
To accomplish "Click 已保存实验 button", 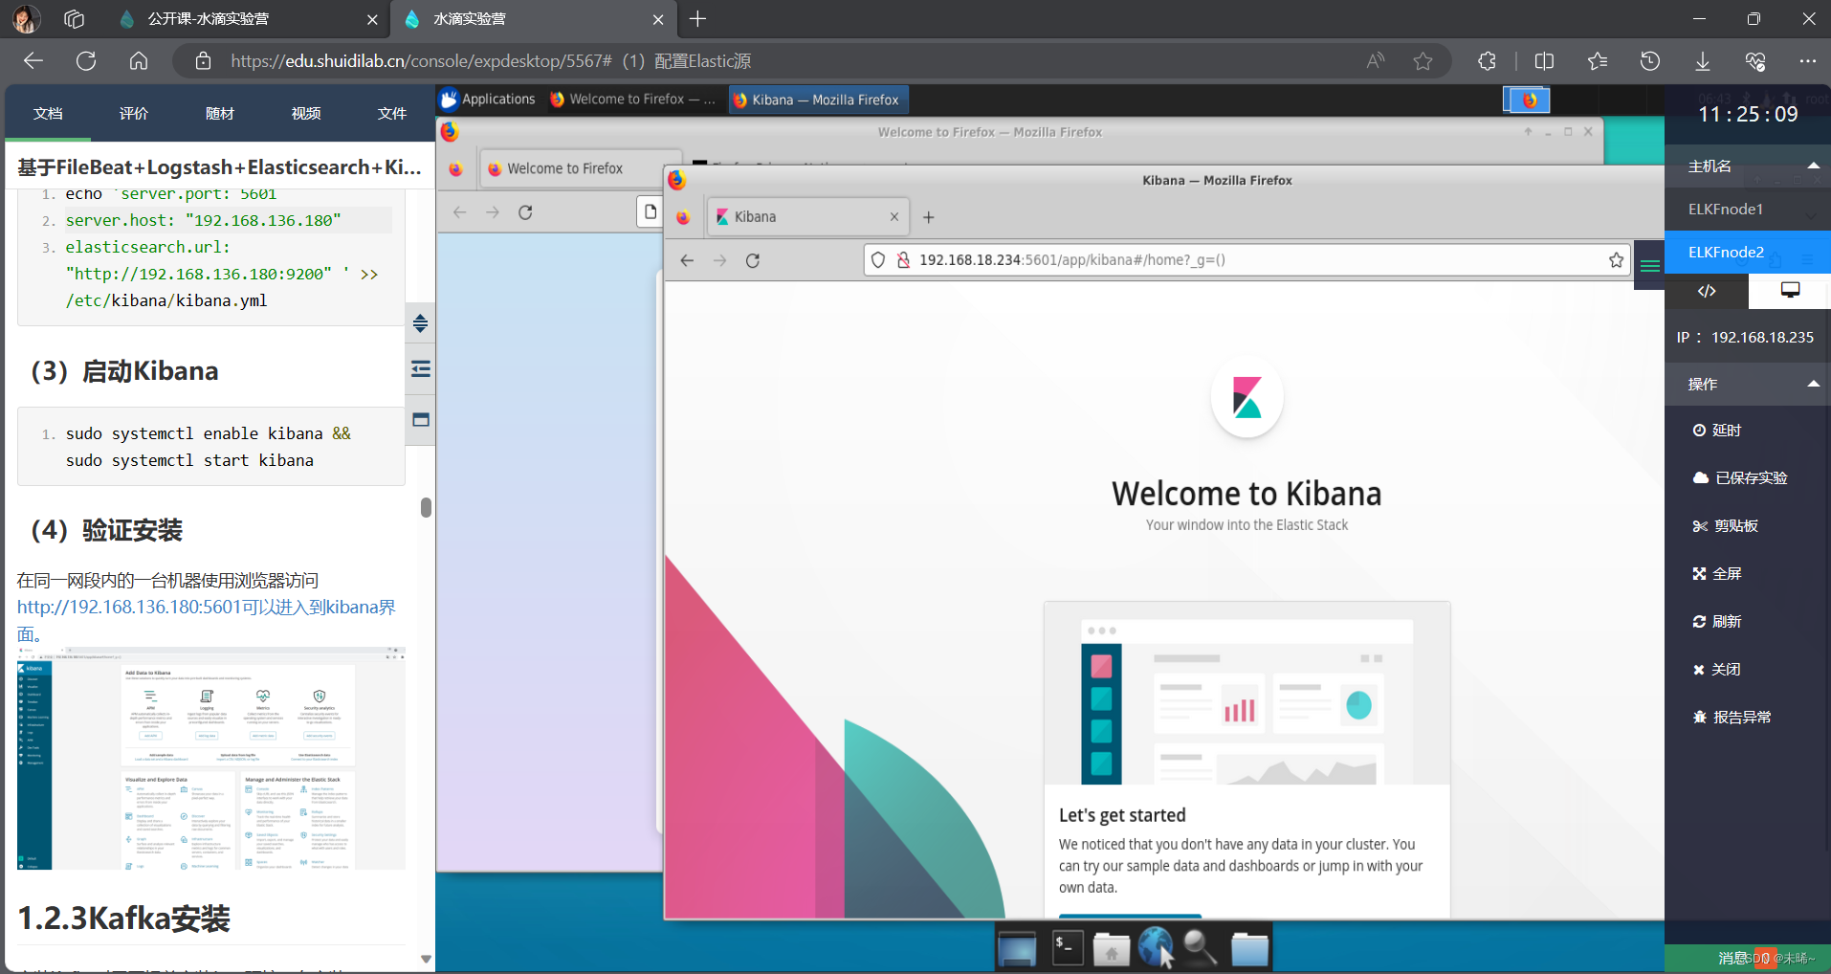I will [x=1740, y=478].
